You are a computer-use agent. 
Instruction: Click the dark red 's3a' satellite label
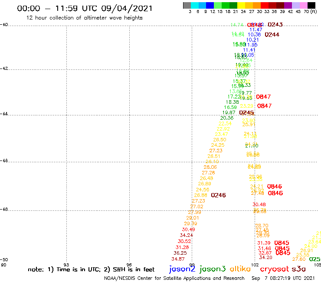[299, 269]
